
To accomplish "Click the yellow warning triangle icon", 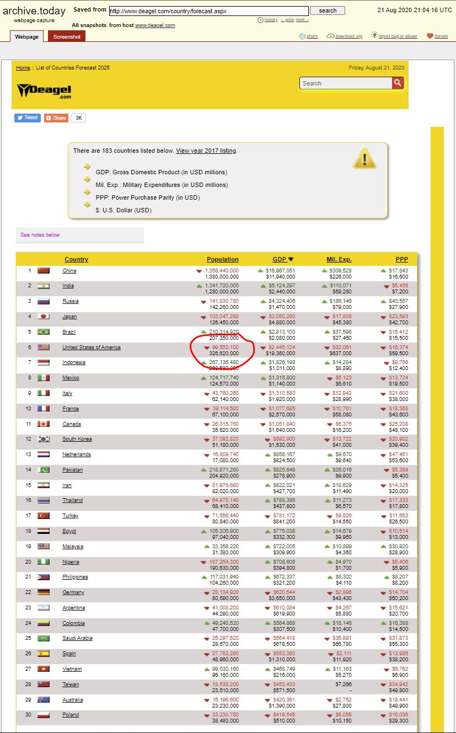I will [364, 158].
